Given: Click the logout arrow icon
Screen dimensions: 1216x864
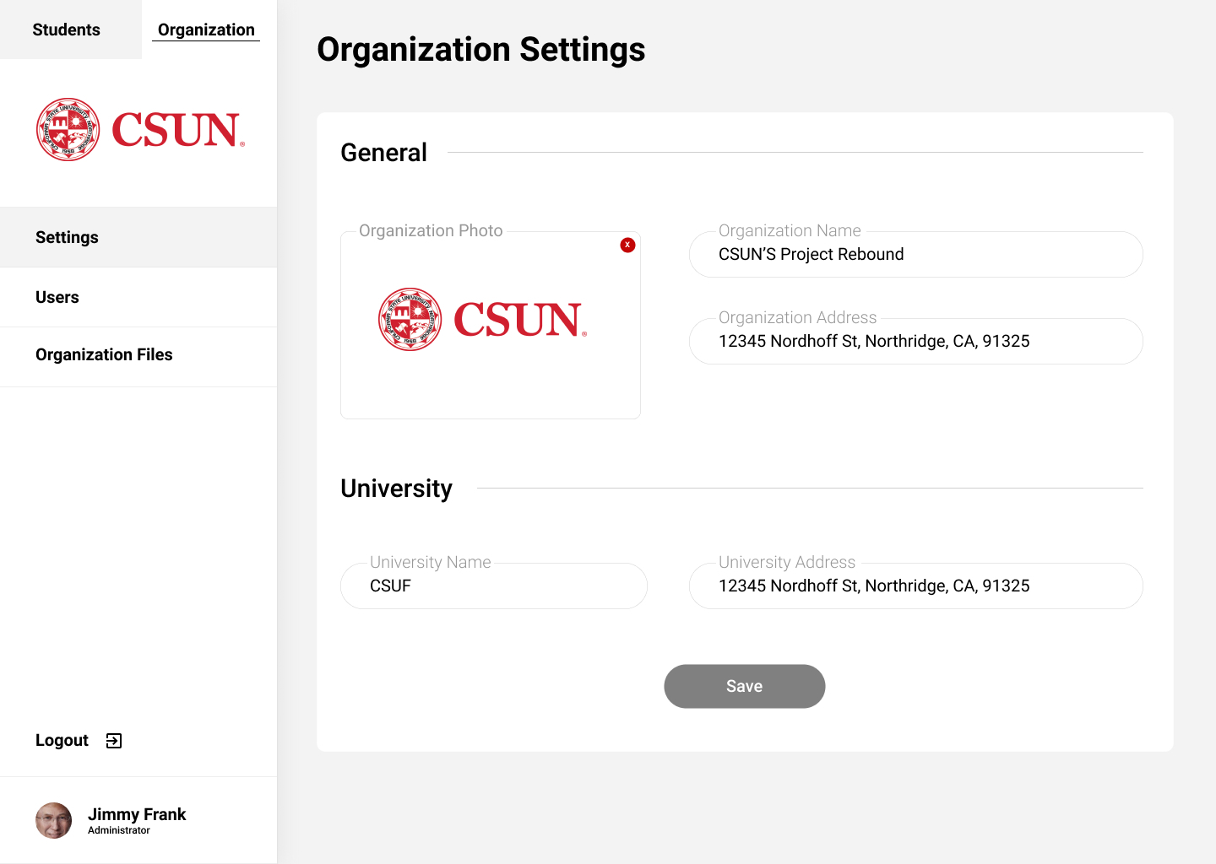Looking at the screenshot, I should tap(114, 741).
